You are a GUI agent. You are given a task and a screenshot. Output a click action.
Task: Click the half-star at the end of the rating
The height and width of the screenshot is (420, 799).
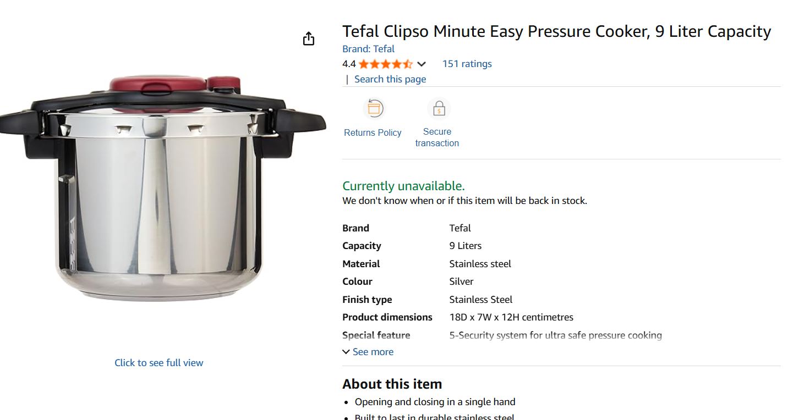coord(407,64)
